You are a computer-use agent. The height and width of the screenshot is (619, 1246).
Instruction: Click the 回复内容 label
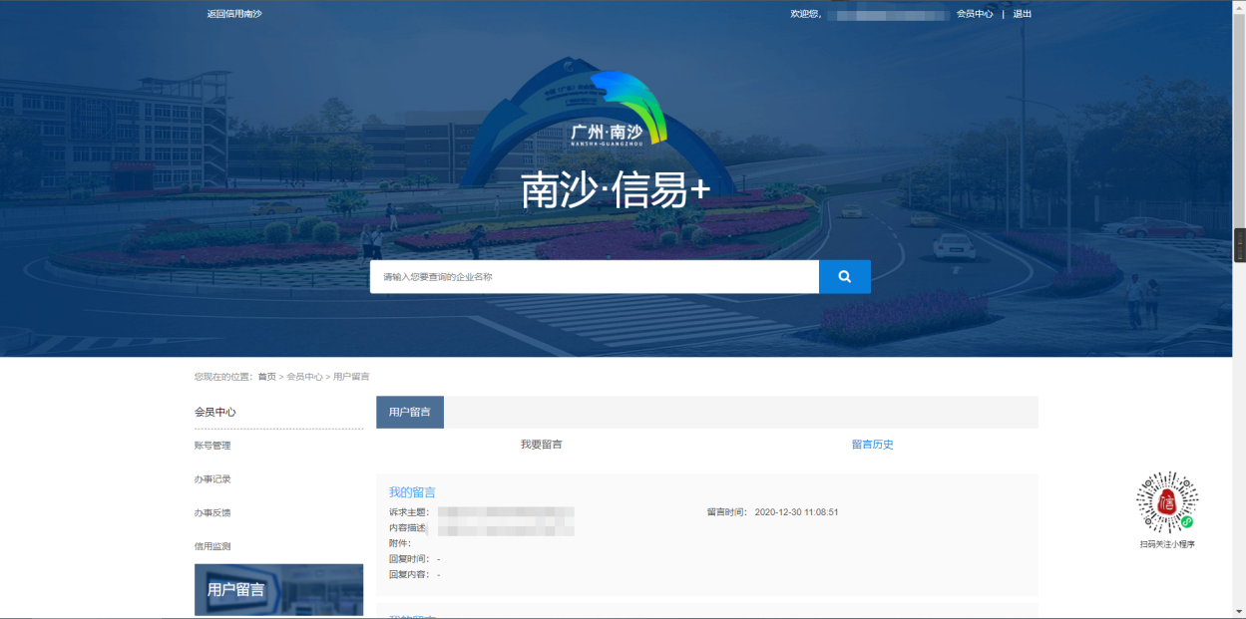point(408,575)
